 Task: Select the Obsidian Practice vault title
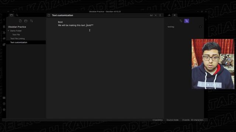[17, 27]
